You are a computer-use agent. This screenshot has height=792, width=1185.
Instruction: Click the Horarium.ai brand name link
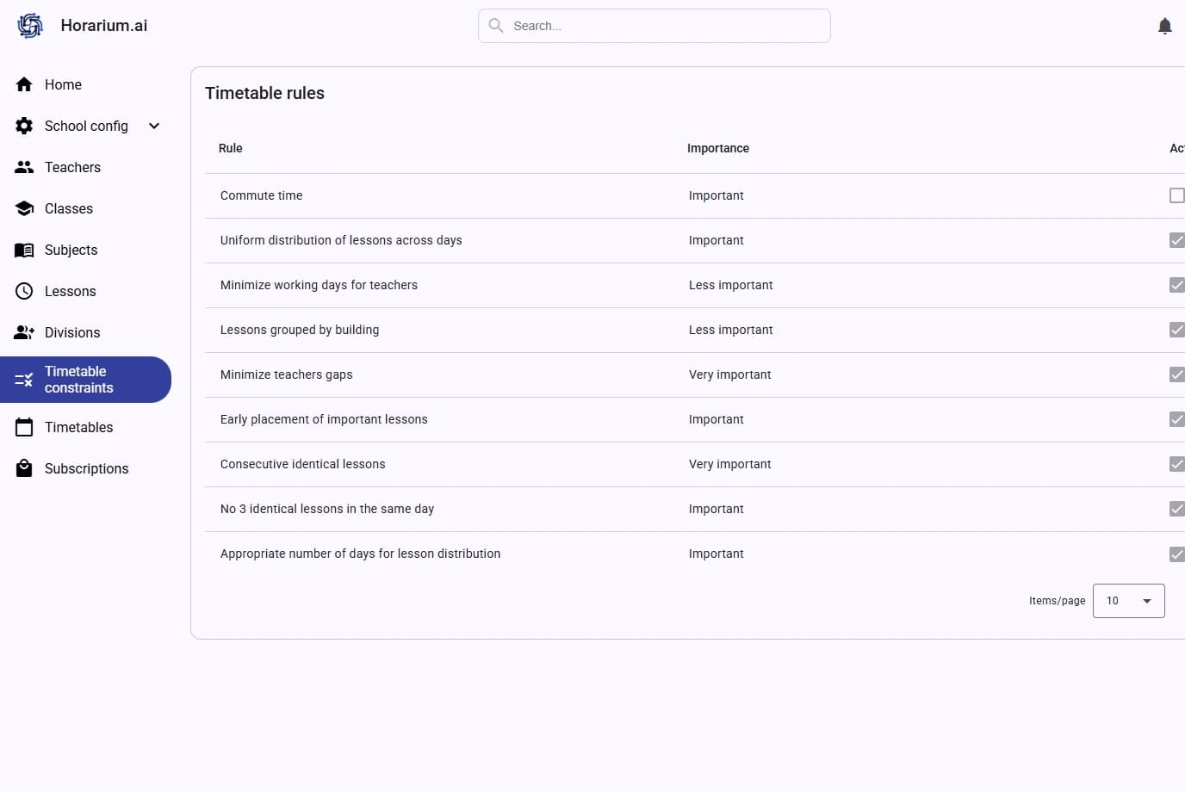click(x=103, y=26)
